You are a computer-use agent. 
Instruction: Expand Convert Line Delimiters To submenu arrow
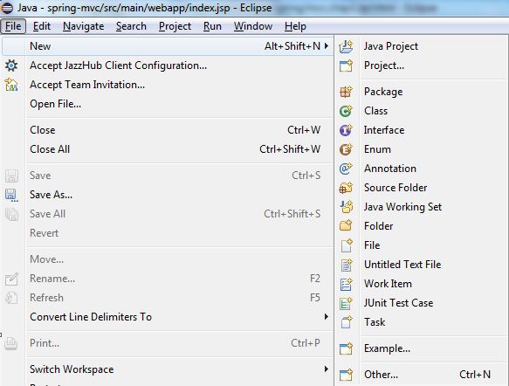click(327, 316)
